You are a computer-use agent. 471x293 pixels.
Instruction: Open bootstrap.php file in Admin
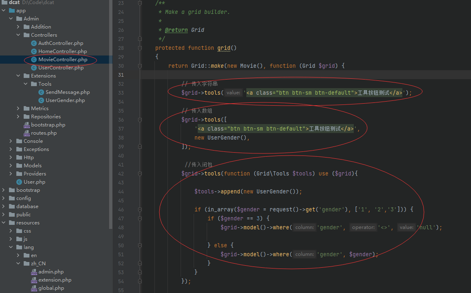tap(48, 125)
